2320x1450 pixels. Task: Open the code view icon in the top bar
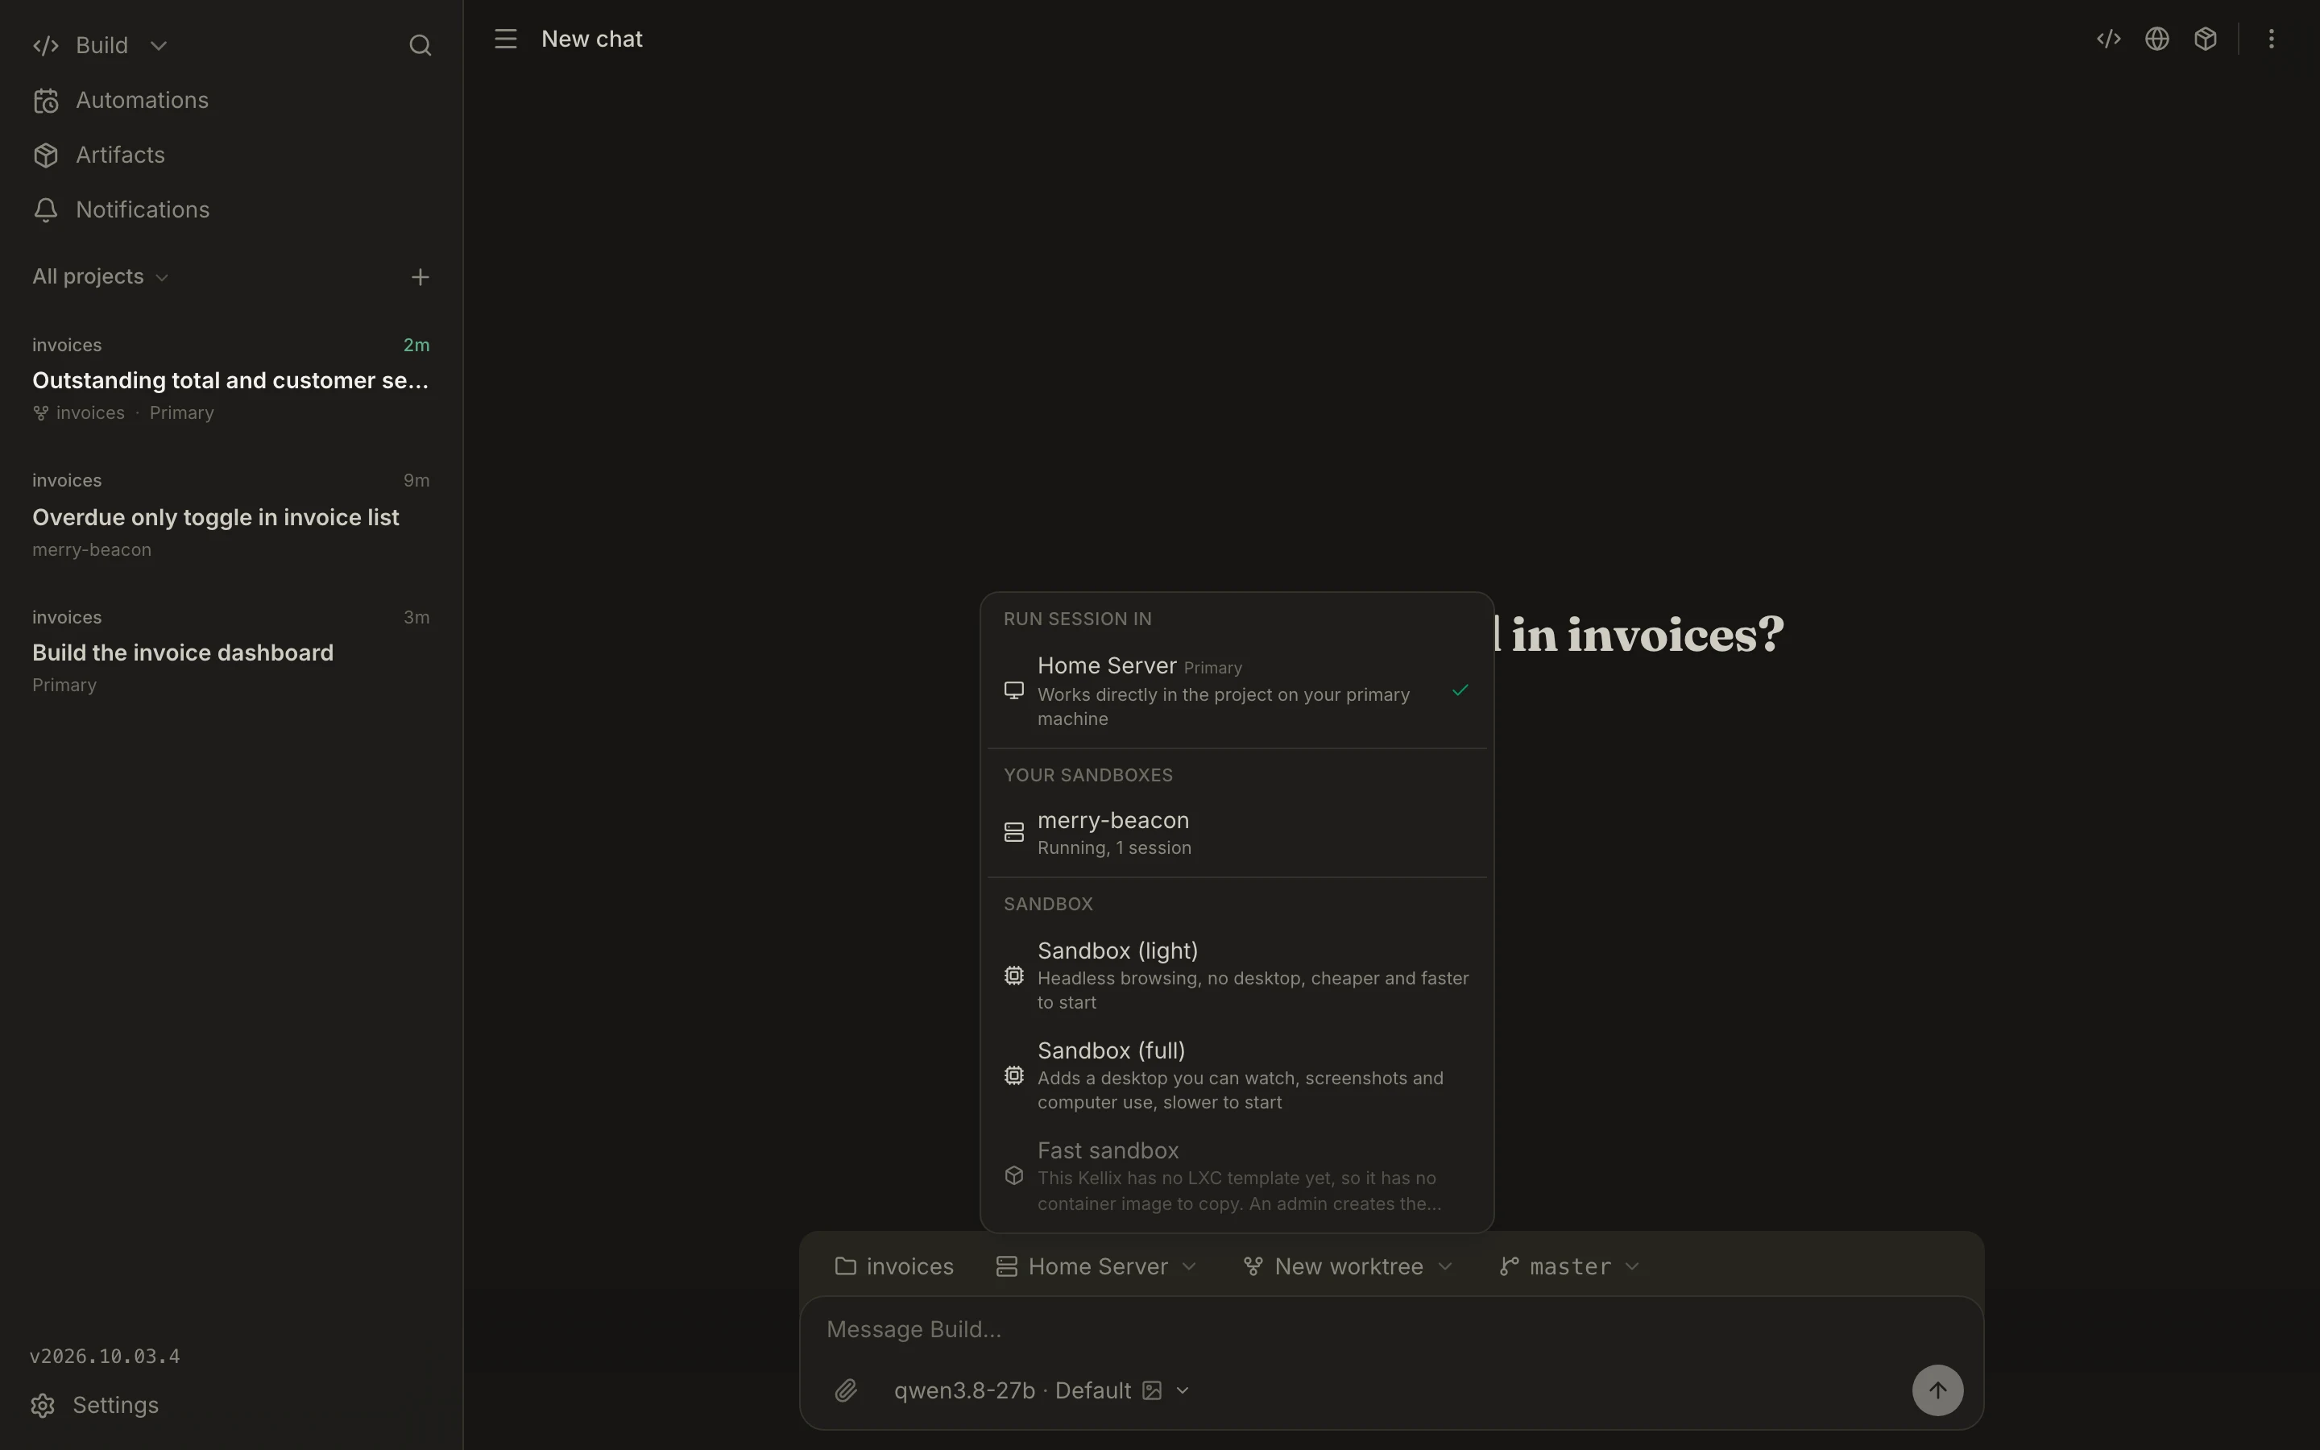[x=2108, y=39]
